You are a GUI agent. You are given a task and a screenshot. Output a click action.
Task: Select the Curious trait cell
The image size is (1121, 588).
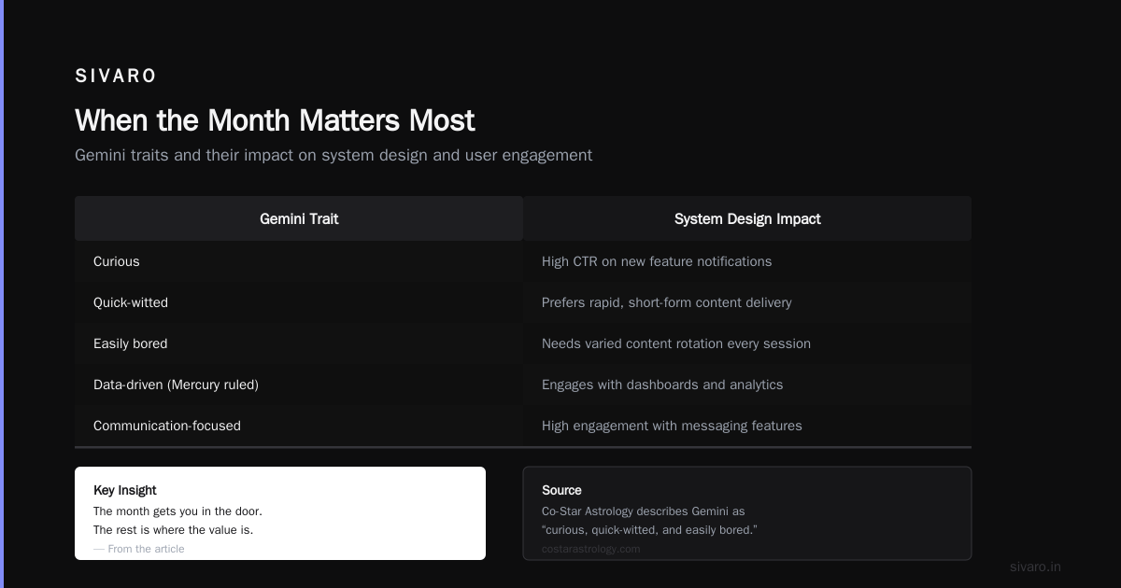tap(299, 261)
